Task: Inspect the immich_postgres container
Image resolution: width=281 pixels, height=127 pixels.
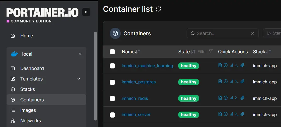Action: (226, 82)
